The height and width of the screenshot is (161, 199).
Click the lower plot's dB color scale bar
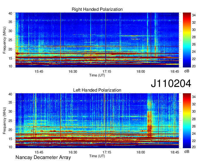(x=187, y=121)
